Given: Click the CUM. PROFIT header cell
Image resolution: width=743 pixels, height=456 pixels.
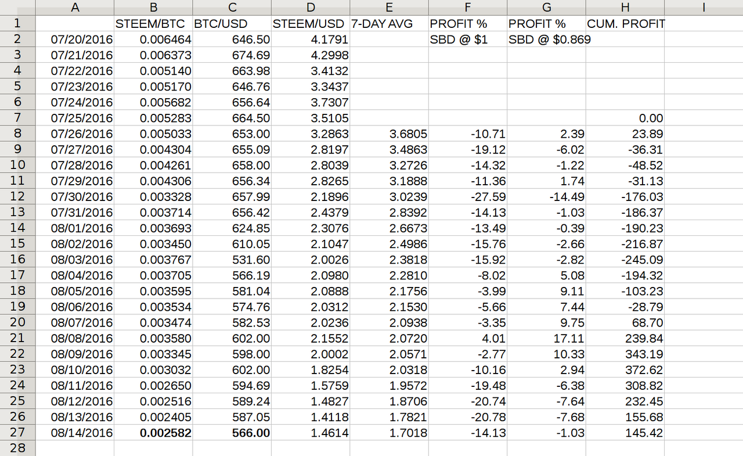Looking at the screenshot, I should point(625,24).
